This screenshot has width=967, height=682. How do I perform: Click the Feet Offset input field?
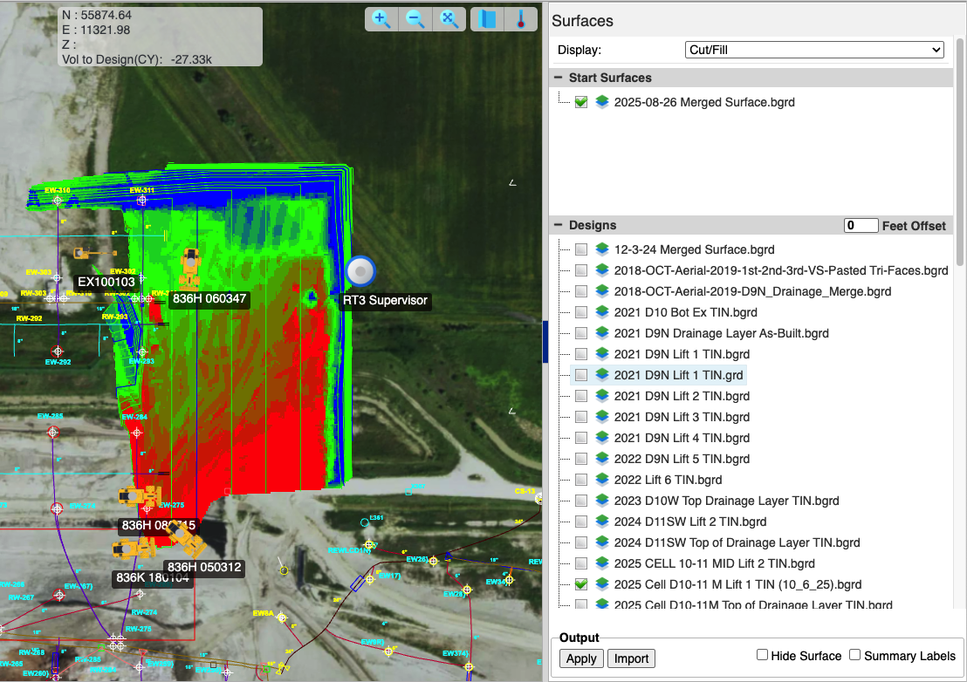(x=861, y=226)
